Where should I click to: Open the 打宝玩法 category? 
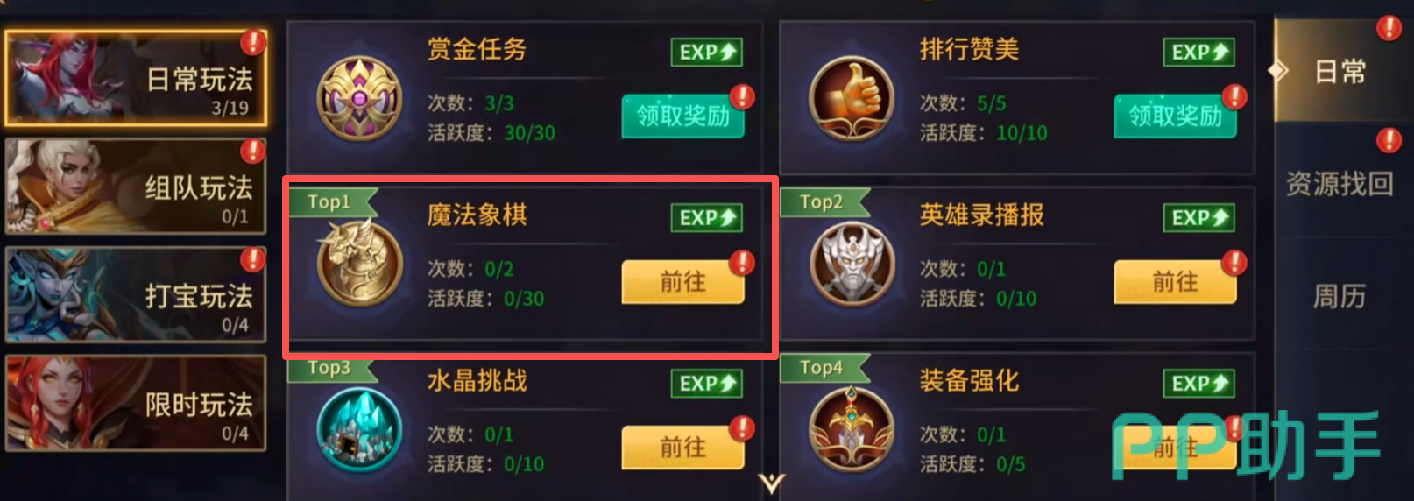point(136,295)
